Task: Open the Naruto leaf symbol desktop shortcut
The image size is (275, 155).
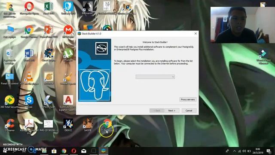Action: [49, 79]
